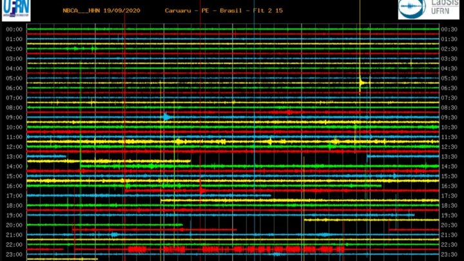
Task: Click the LabSis UFRN logo
Action: [x=430, y=11]
